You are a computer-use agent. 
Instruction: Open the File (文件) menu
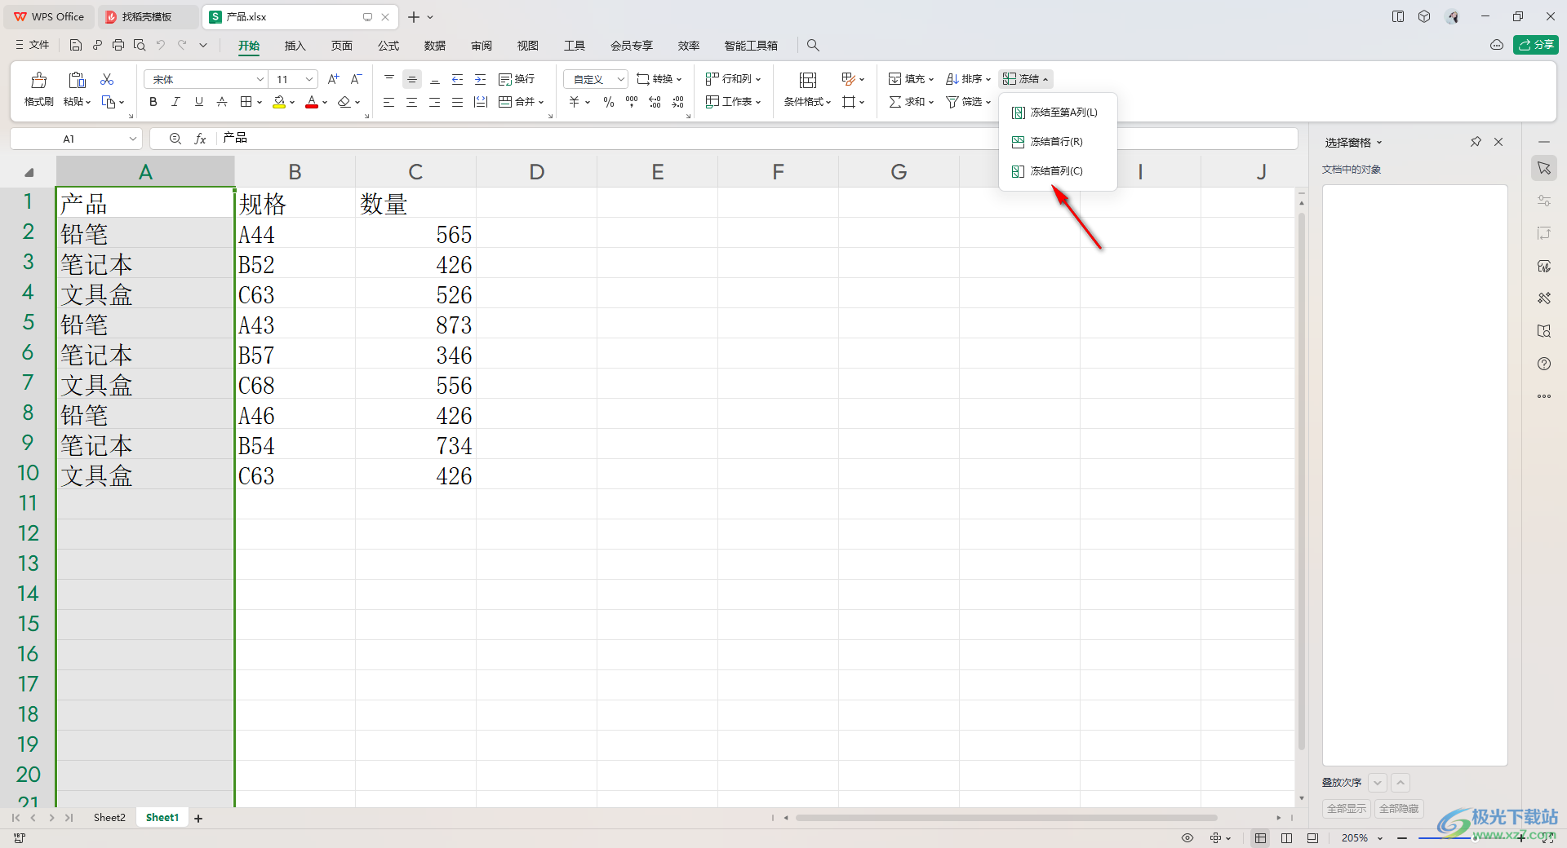pyautogui.click(x=33, y=45)
